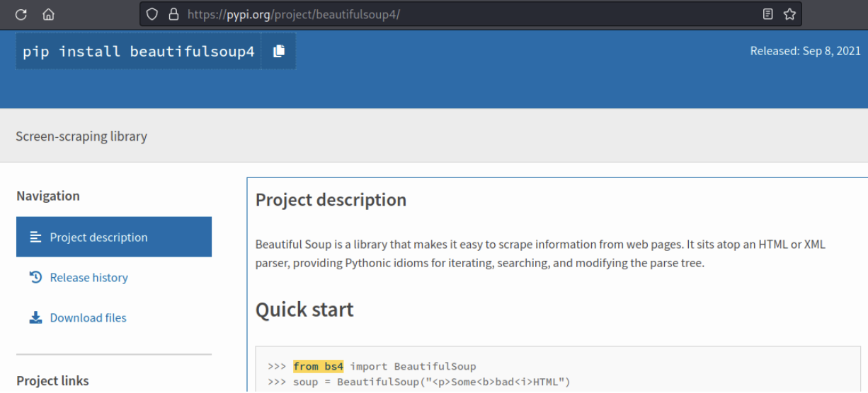The image size is (868, 393).
Task: Click the Quick start heading
Action: (304, 310)
